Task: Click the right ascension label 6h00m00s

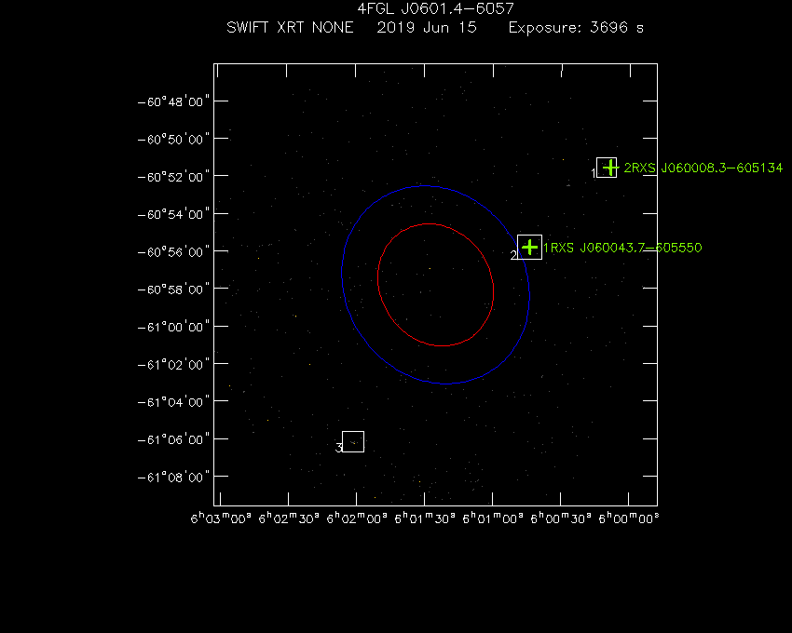Action: click(629, 519)
